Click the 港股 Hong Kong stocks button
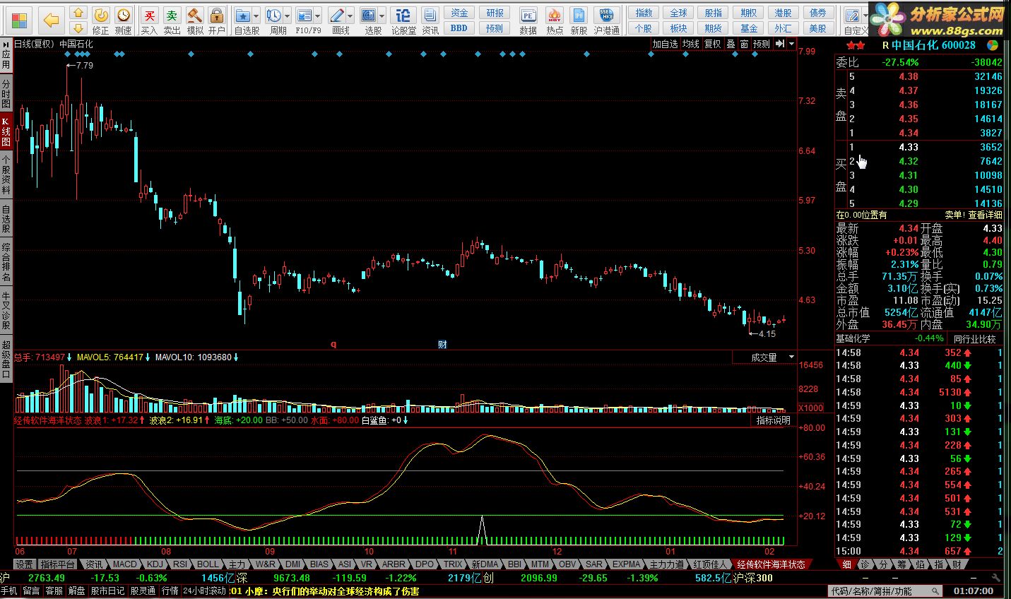 (782, 13)
